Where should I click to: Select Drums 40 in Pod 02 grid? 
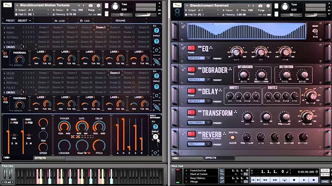(143, 92)
